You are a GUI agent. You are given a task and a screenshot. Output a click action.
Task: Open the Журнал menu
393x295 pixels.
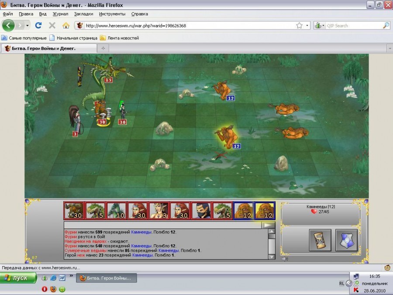click(x=60, y=14)
